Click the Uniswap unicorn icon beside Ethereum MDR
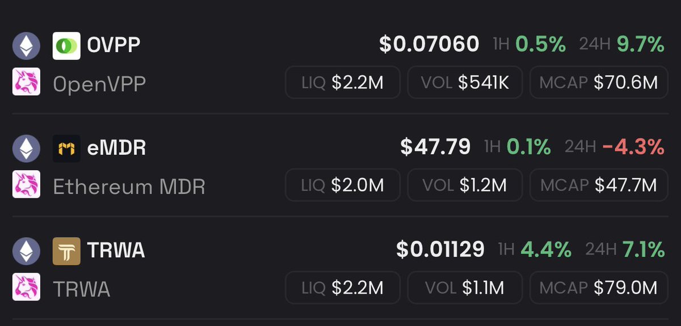The width and height of the screenshot is (681, 326). [26, 184]
